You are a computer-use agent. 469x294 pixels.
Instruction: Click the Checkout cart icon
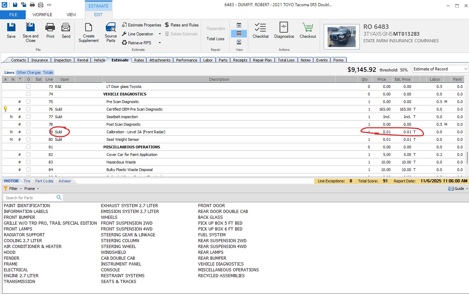pyautogui.click(x=308, y=30)
